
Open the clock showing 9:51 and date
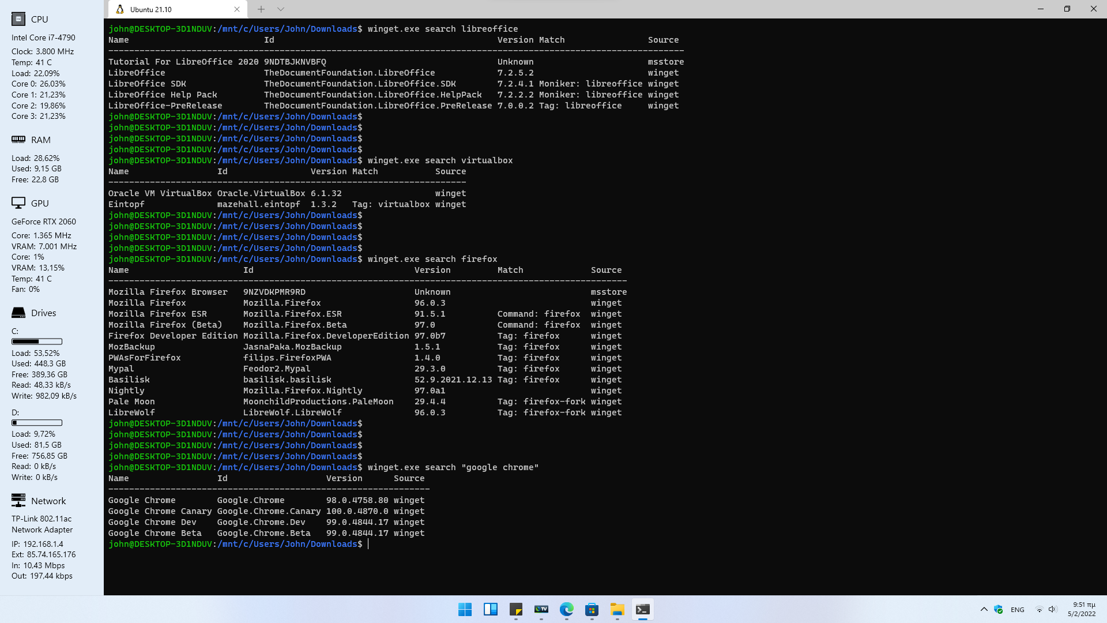click(1082, 609)
